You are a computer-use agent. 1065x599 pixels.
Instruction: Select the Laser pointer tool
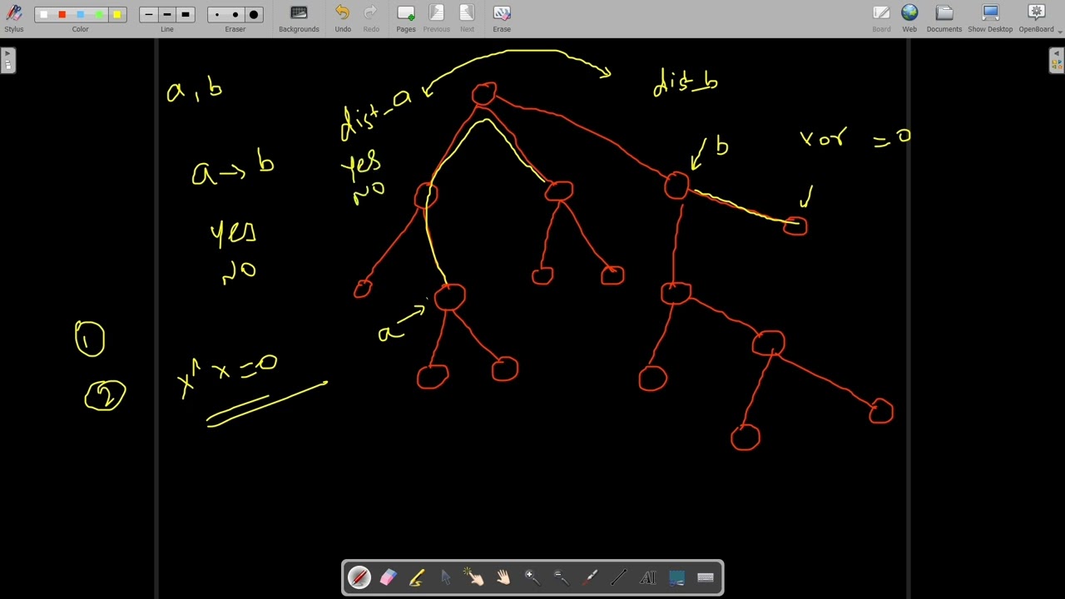tap(590, 577)
